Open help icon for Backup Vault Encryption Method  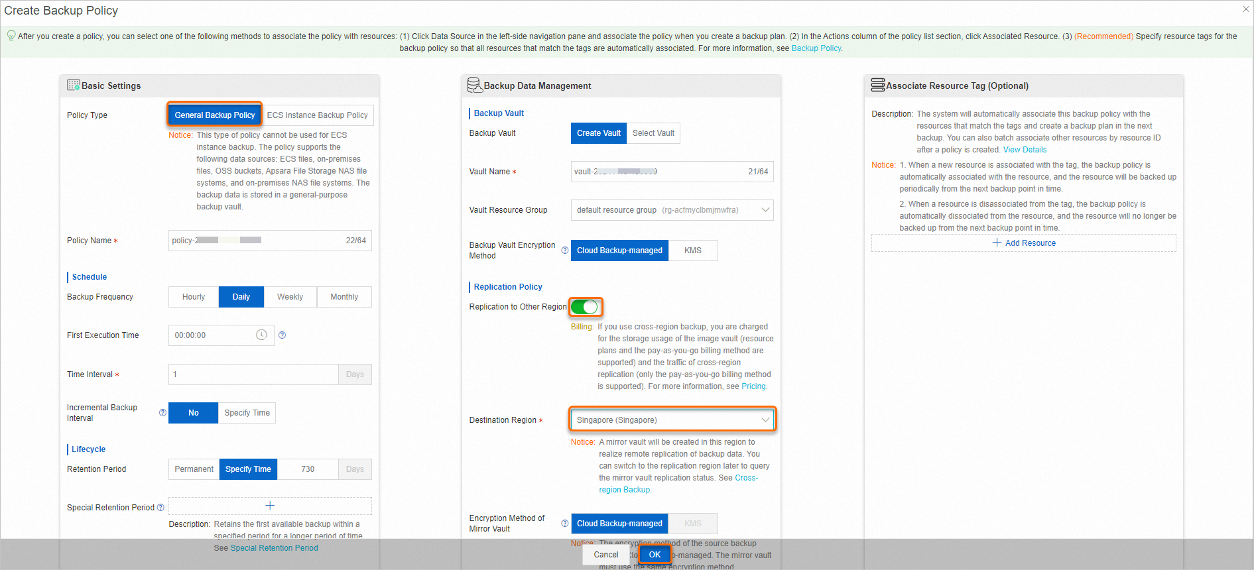click(x=565, y=251)
